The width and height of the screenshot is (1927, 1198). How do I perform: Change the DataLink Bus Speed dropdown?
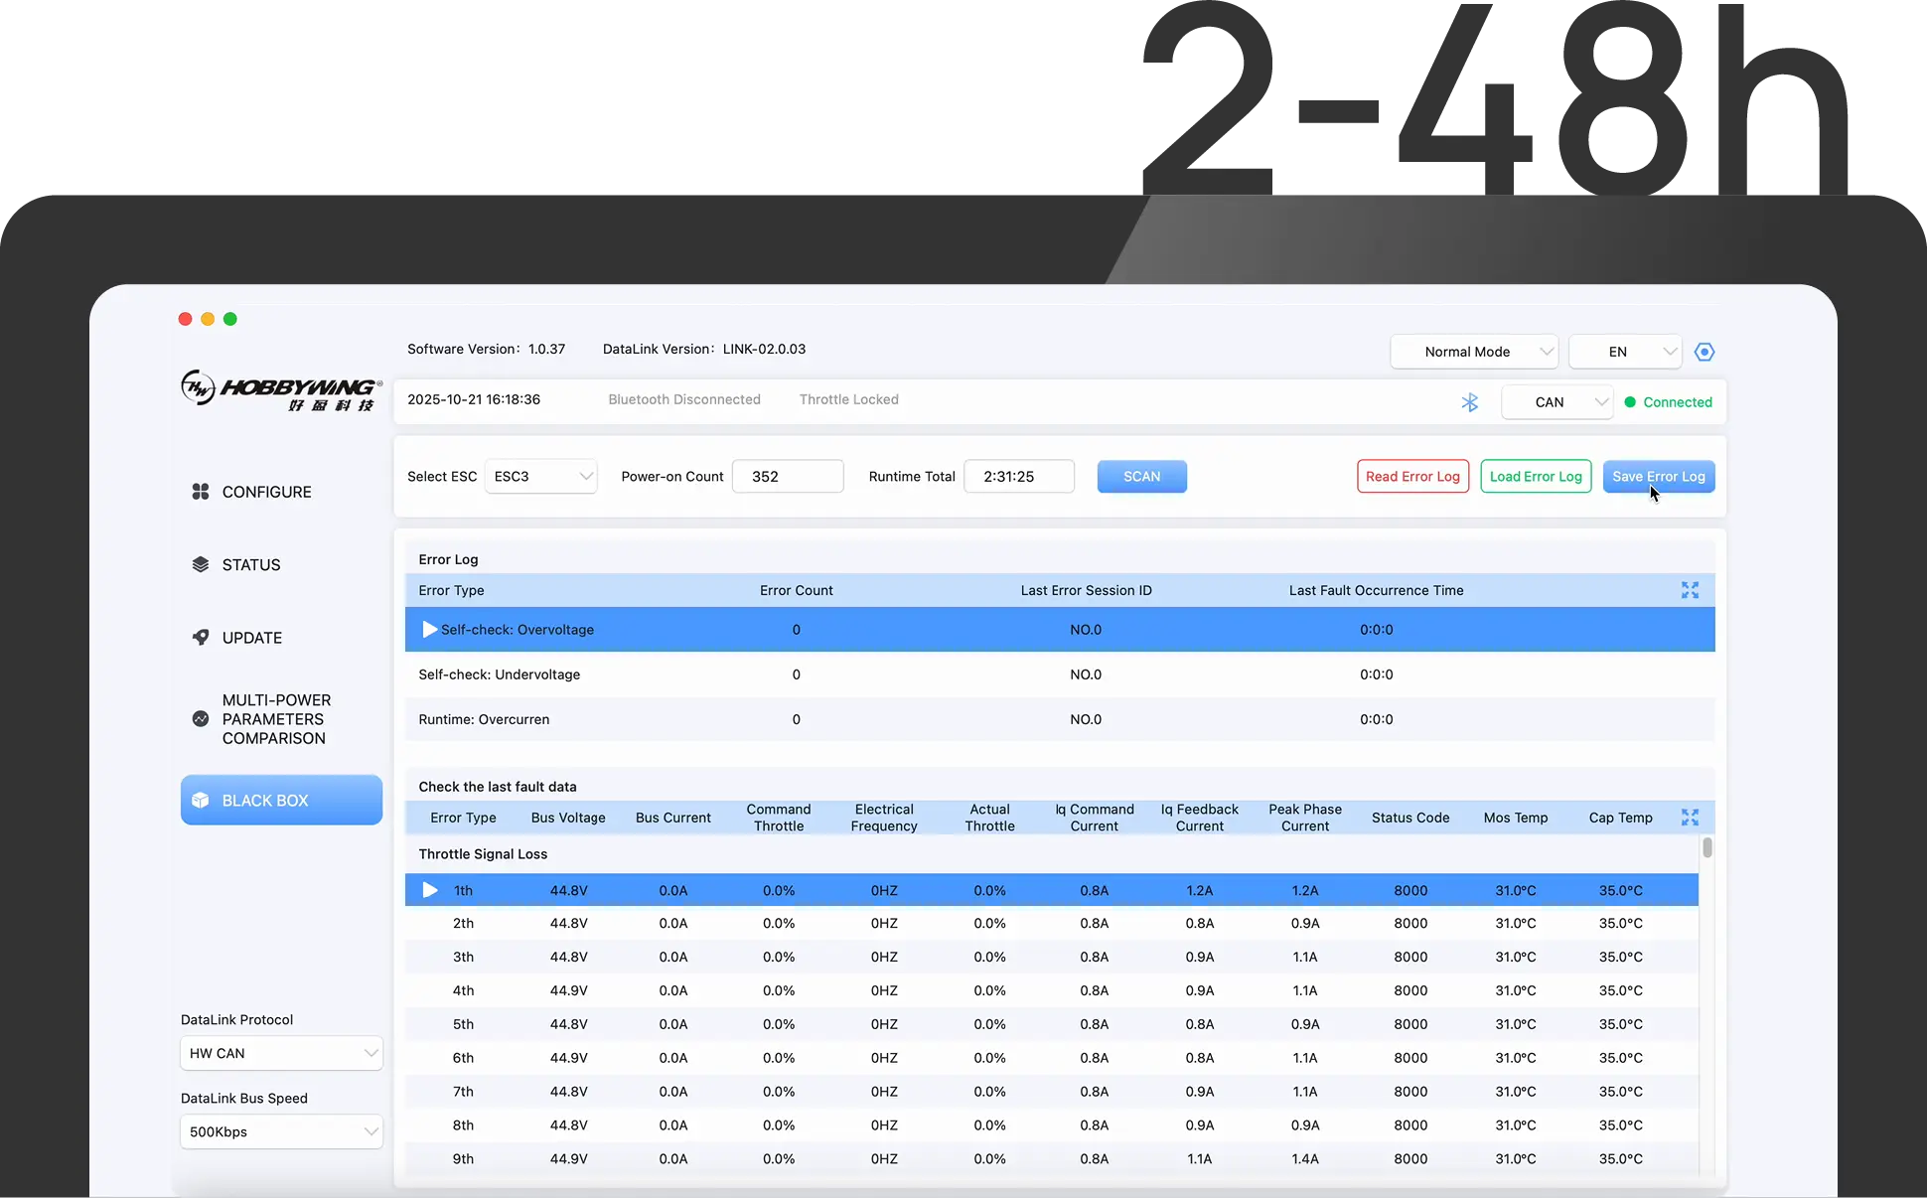(x=281, y=1131)
